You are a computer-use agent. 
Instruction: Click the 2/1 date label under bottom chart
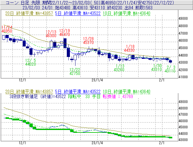coord(162,143)
